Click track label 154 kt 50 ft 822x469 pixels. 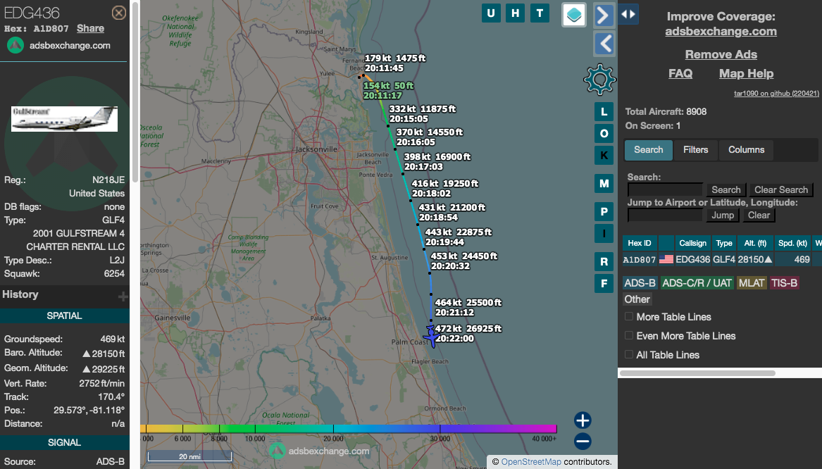388,90
